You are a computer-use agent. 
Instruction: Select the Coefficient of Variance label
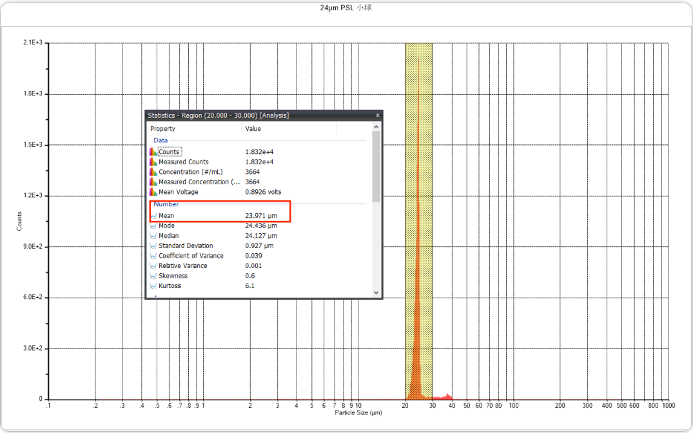pos(191,256)
